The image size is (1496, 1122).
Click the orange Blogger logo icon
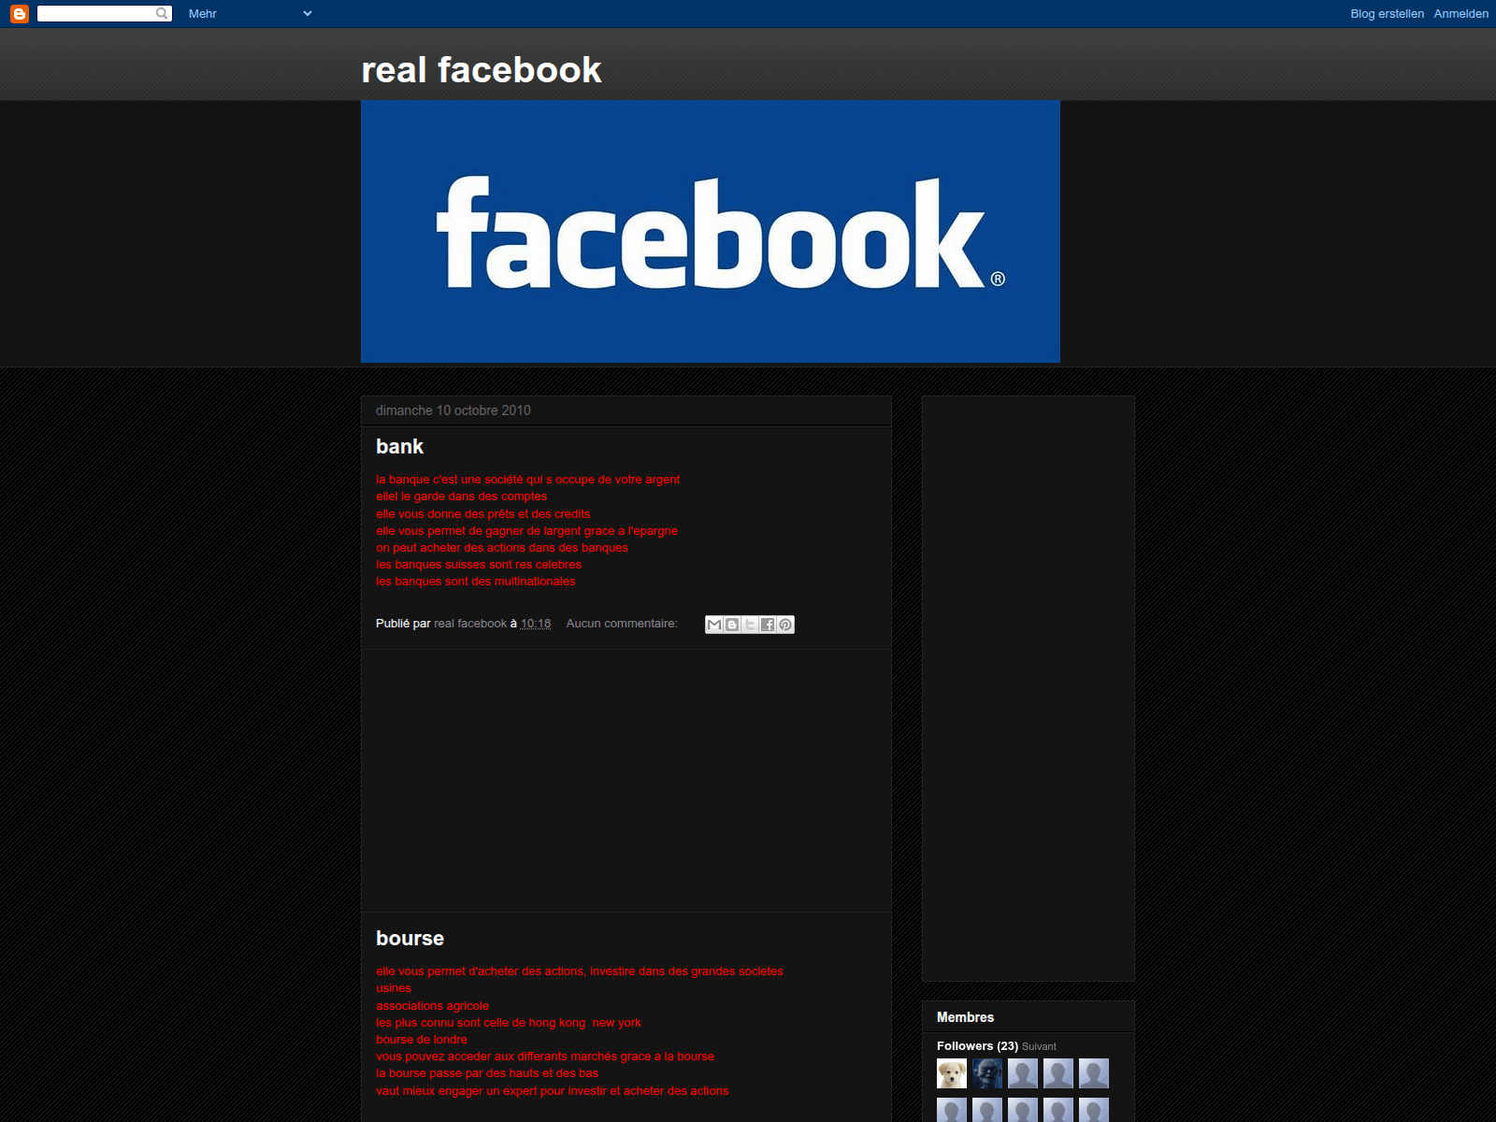[20, 14]
